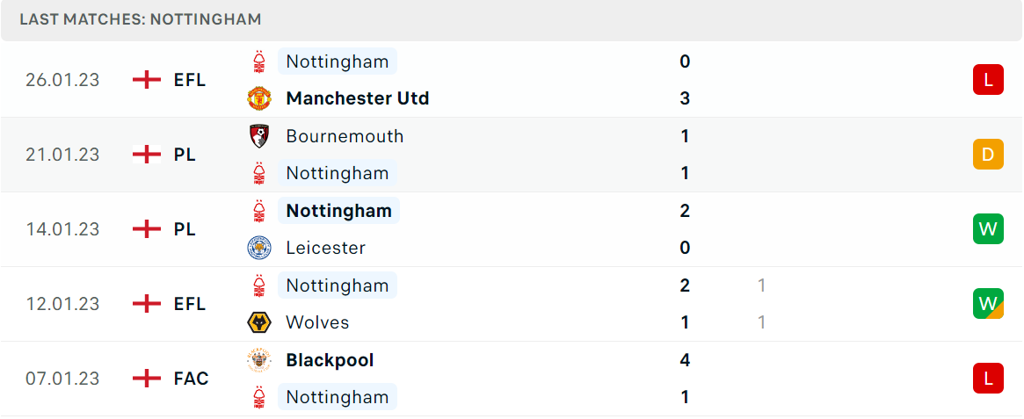The width and height of the screenshot is (1024, 419).
Task: Click the W badge for Wolves match
Action: [988, 303]
